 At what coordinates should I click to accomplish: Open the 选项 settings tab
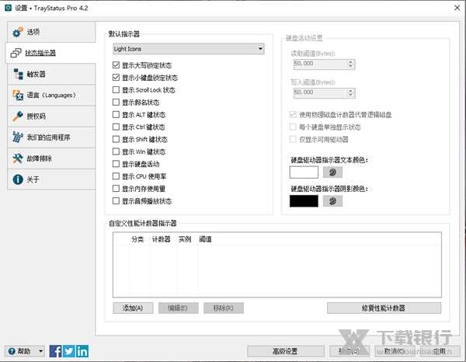point(51,32)
